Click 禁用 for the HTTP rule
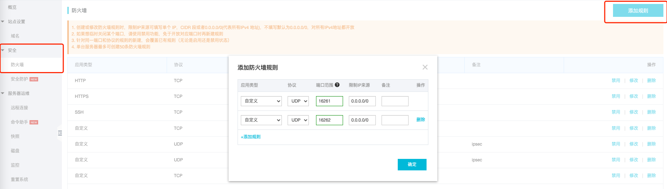 coord(616,81)
